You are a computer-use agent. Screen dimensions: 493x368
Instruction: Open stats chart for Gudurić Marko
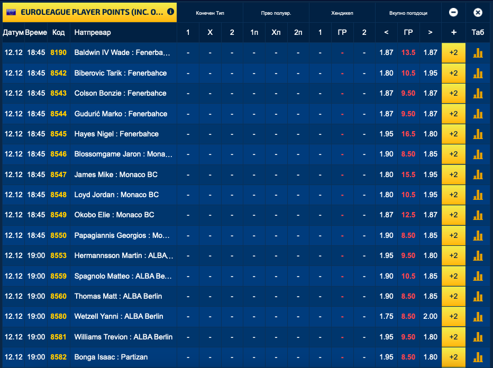pyautogui.click(x=478, y=114)
